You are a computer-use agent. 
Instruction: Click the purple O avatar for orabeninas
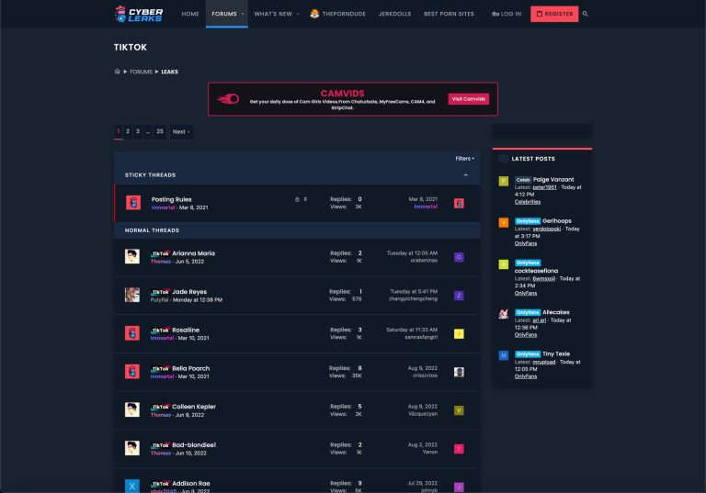[x=459, y=257]
